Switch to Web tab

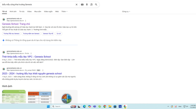pos(57,11)
